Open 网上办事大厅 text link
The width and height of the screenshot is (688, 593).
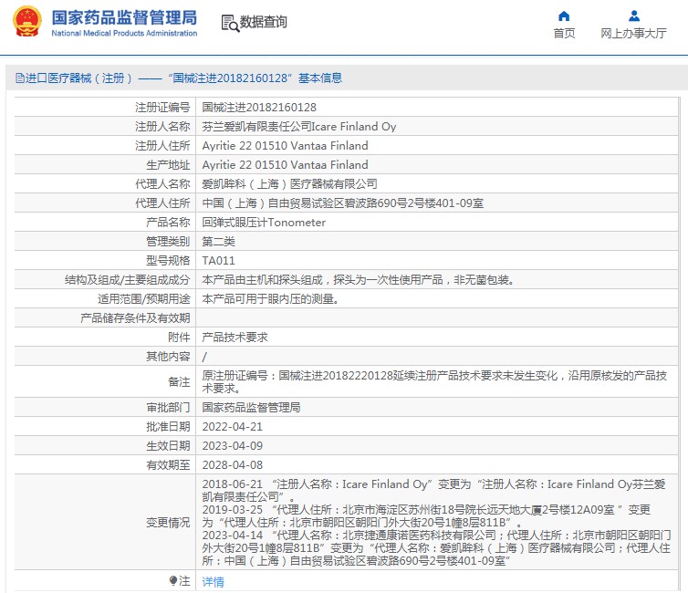pyautogui.click(x=633, y=34)
